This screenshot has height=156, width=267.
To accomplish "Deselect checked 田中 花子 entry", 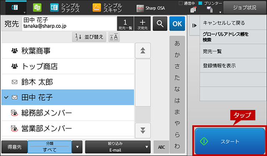I will [68, 97].
